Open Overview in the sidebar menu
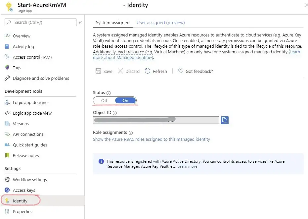The image size is (308, 219). pos(22,36)
